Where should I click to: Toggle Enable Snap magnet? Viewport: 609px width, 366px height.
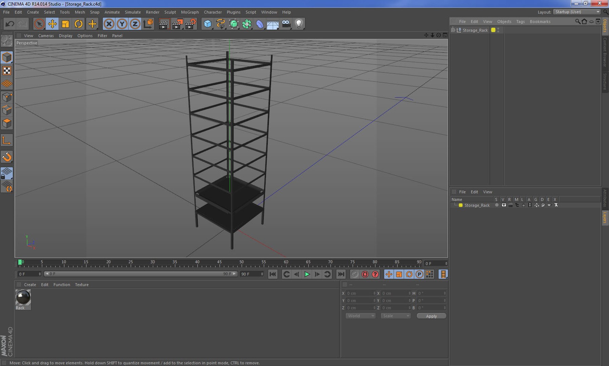tap(7, 157)
